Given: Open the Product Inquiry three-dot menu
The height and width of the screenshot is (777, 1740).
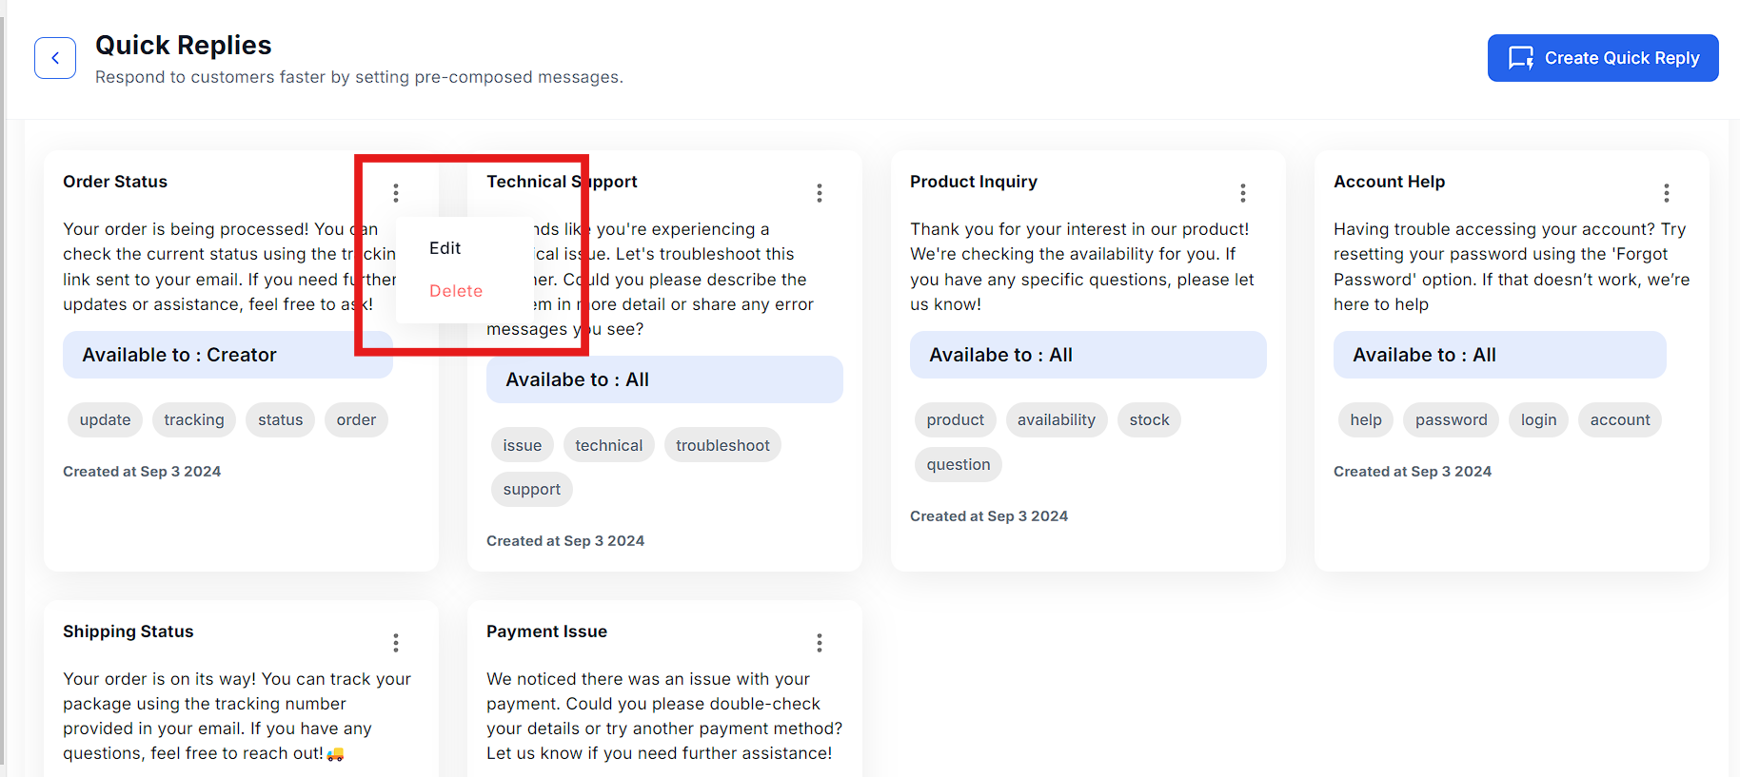Looking at the screenshot, I should (1243, 193).
